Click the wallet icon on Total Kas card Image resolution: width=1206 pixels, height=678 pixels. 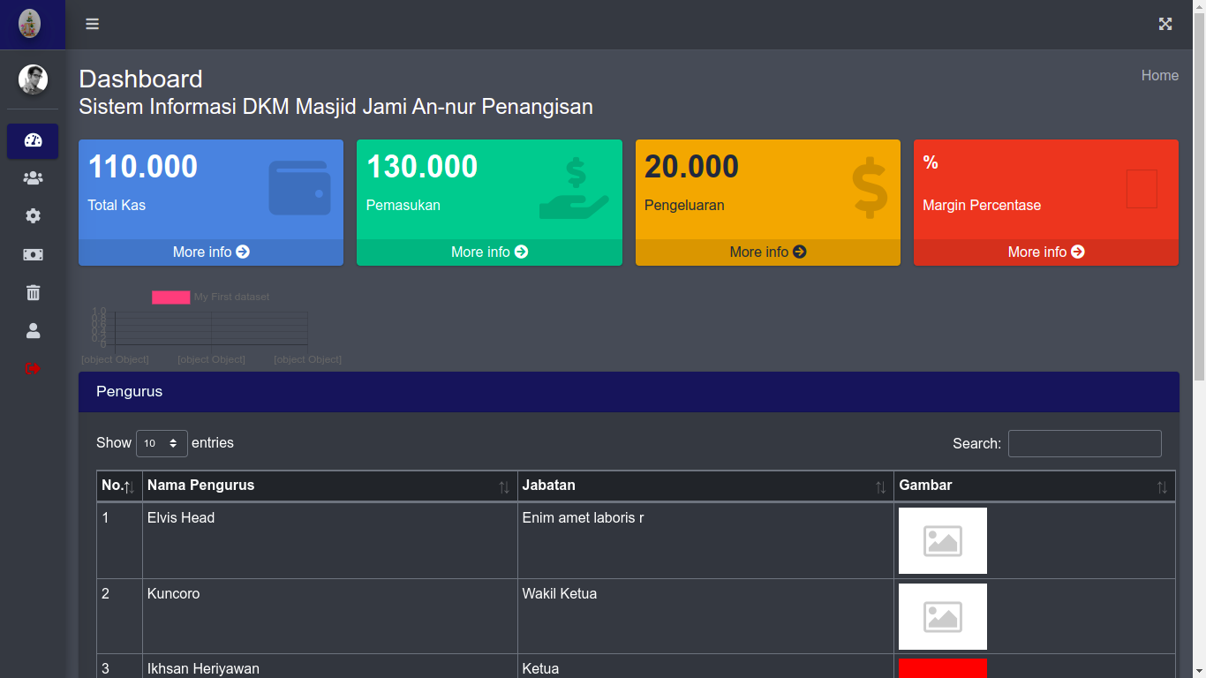[300, 188]
